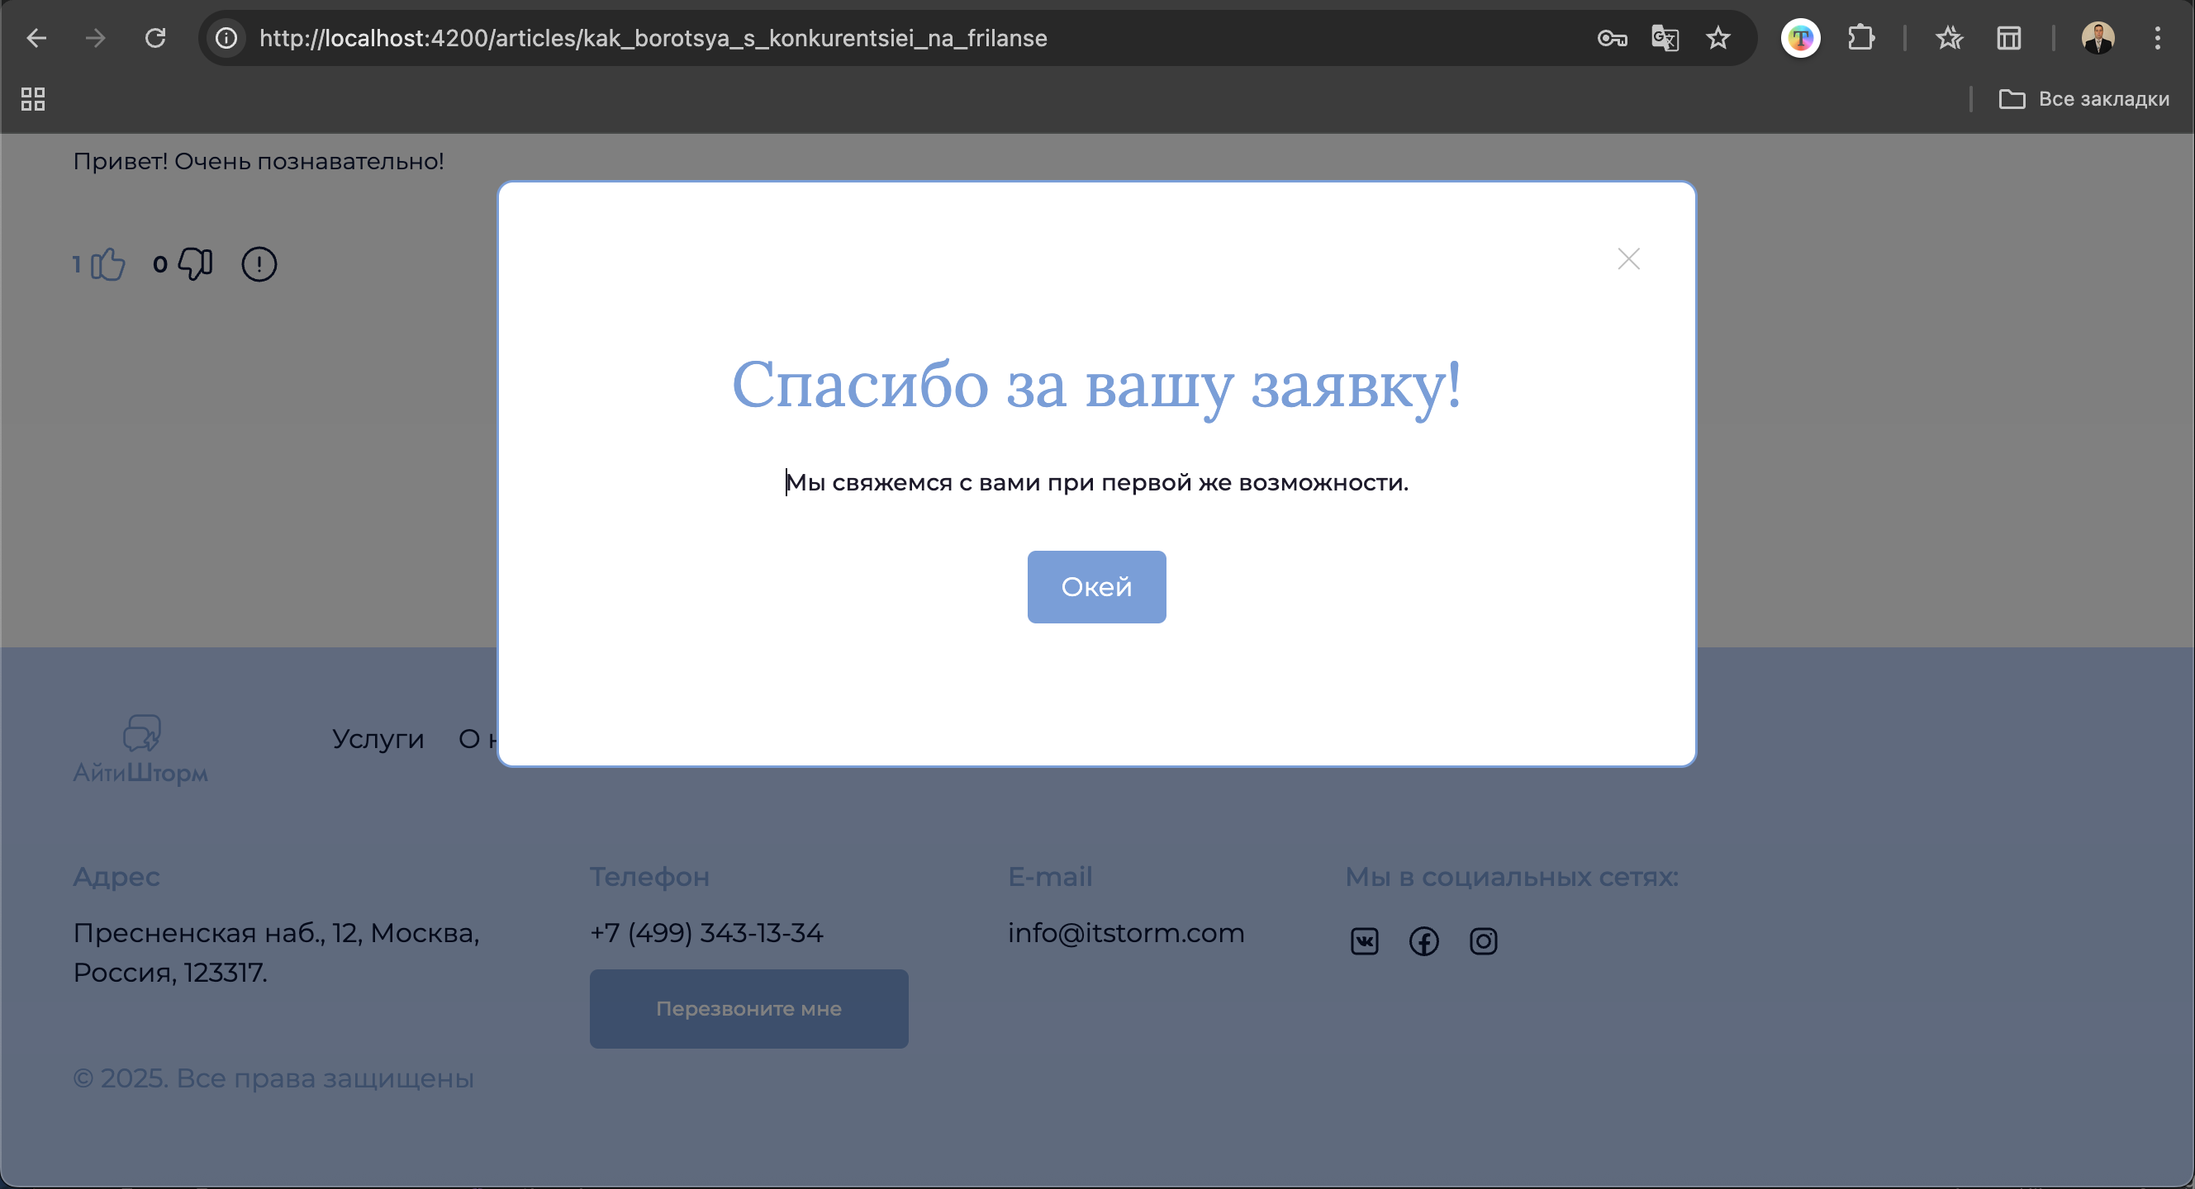Toggle the browser side panel icon
2195x1189 pixels.
coord(2008,38)
